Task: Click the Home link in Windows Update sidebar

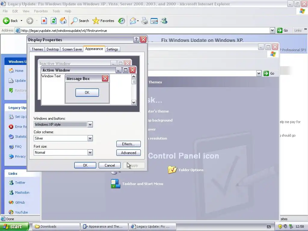Action: 19,71
